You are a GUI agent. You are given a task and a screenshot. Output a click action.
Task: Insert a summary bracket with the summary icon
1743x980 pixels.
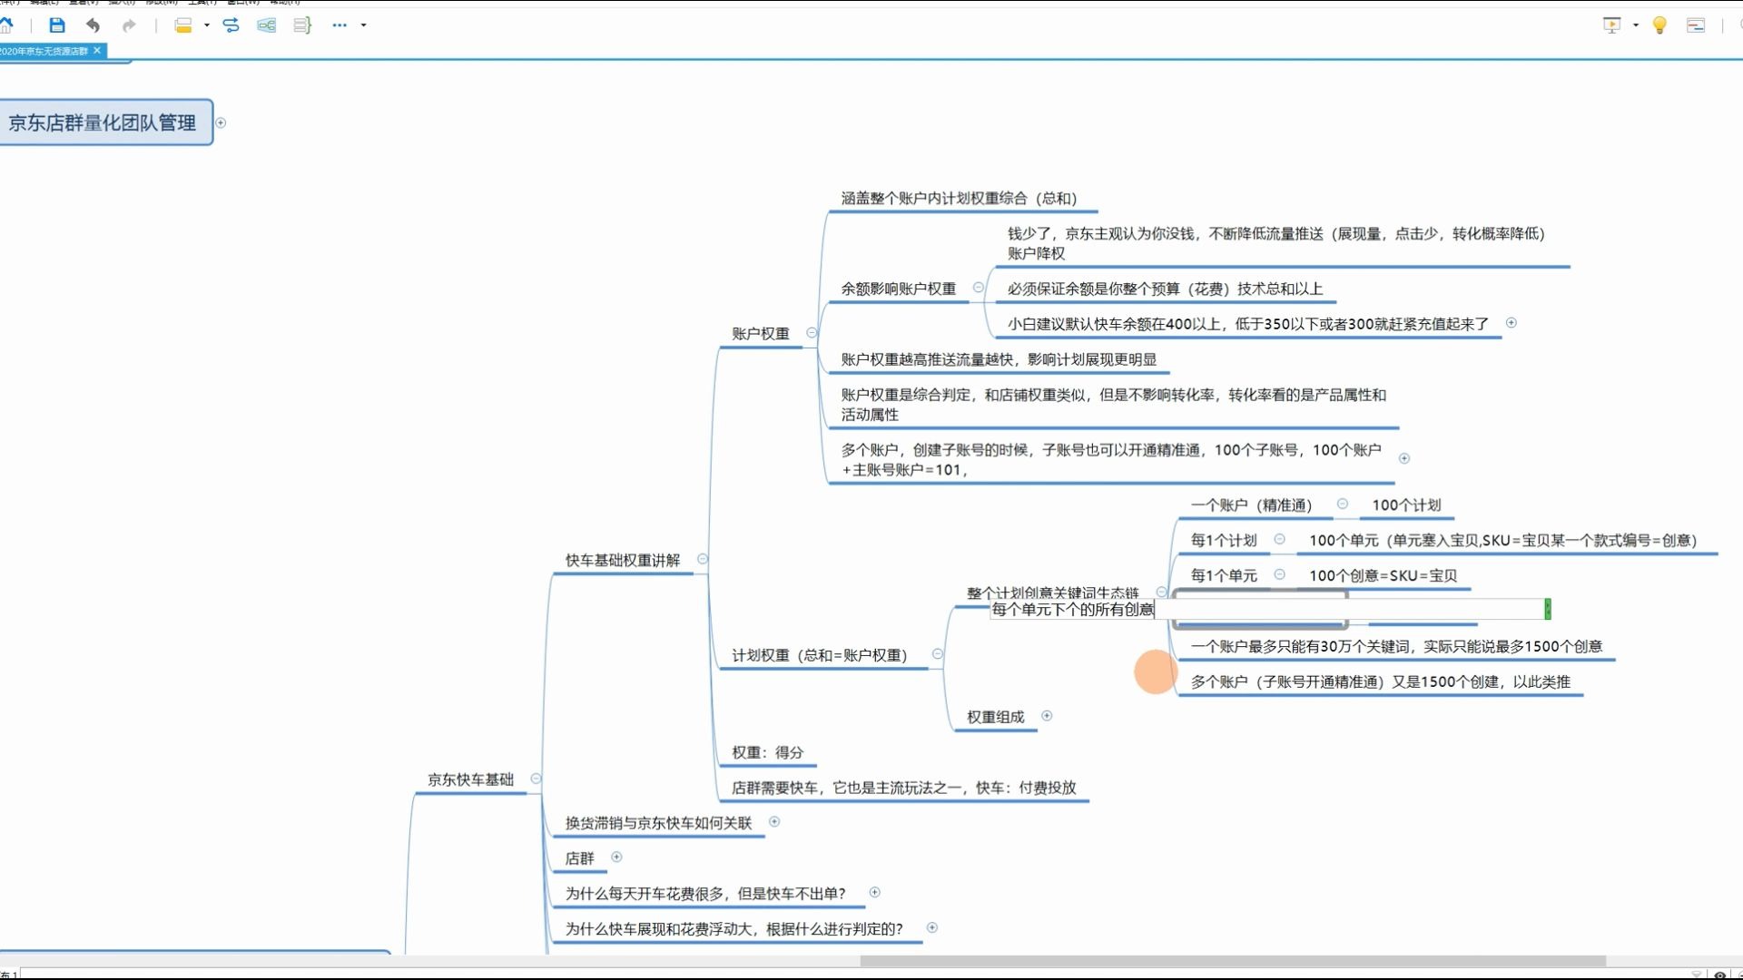click(x=302, y=25)
